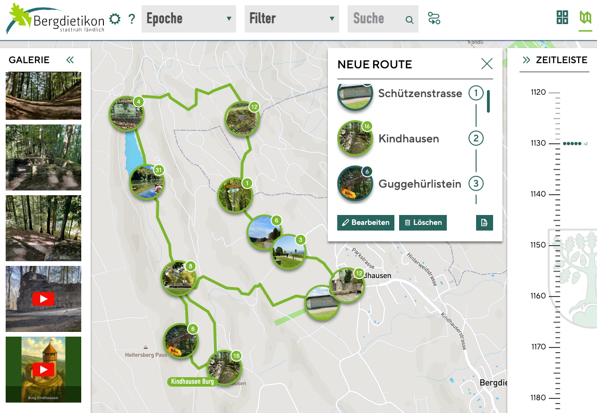597x413 pixels.
Task: Play the Burg Kindhausen tower video
Action: pyautogui.click(x=43, y=370)
